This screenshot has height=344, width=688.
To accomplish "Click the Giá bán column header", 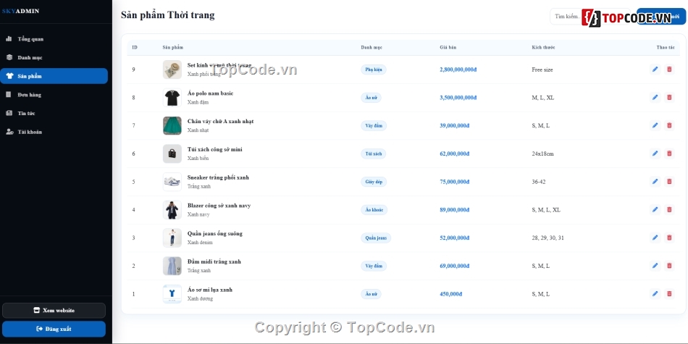I will coord(448,47).
